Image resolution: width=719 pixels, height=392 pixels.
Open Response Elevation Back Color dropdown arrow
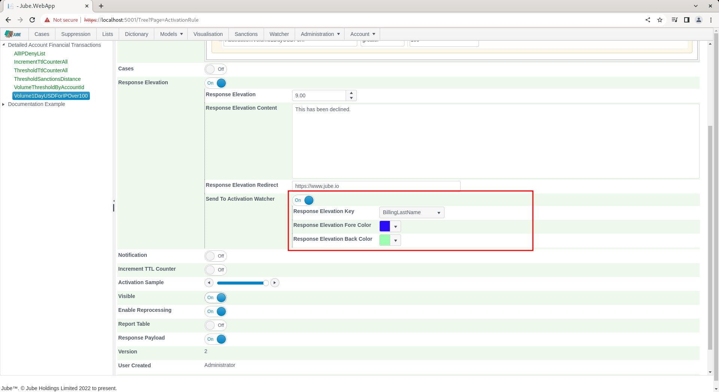[395, 240]
